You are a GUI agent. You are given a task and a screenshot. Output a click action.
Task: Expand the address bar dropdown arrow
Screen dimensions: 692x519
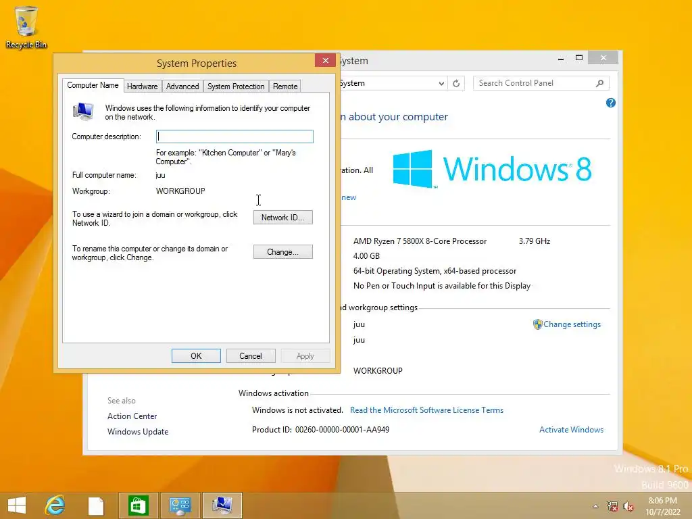tap(441, 83)
